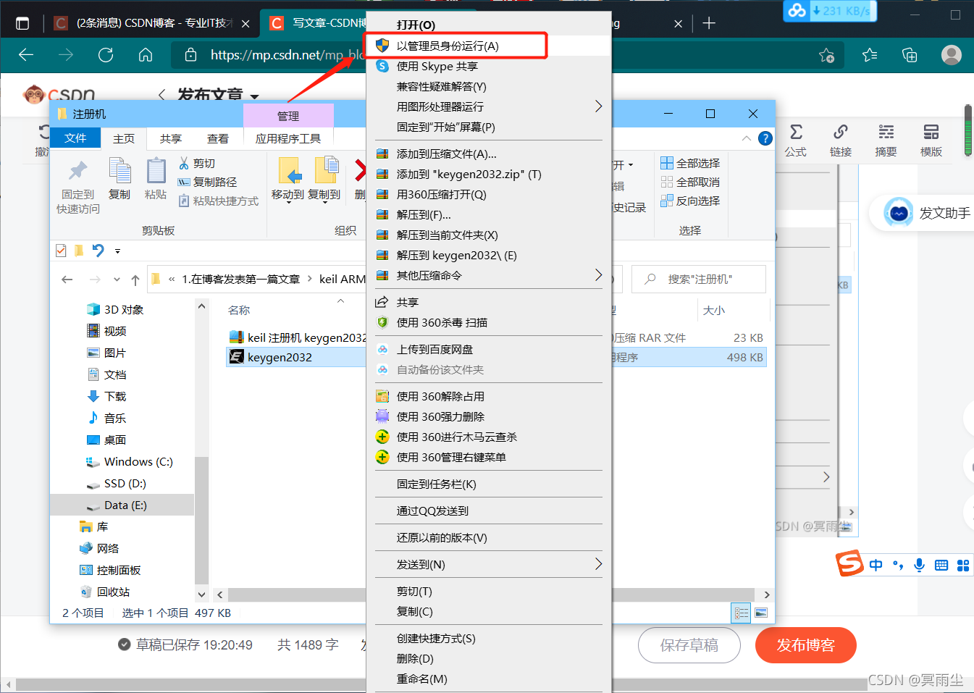Click 全部选择 in ribbon select group
Image resolution: width=974 pixels, height=693 pixels.
point(690,163)
